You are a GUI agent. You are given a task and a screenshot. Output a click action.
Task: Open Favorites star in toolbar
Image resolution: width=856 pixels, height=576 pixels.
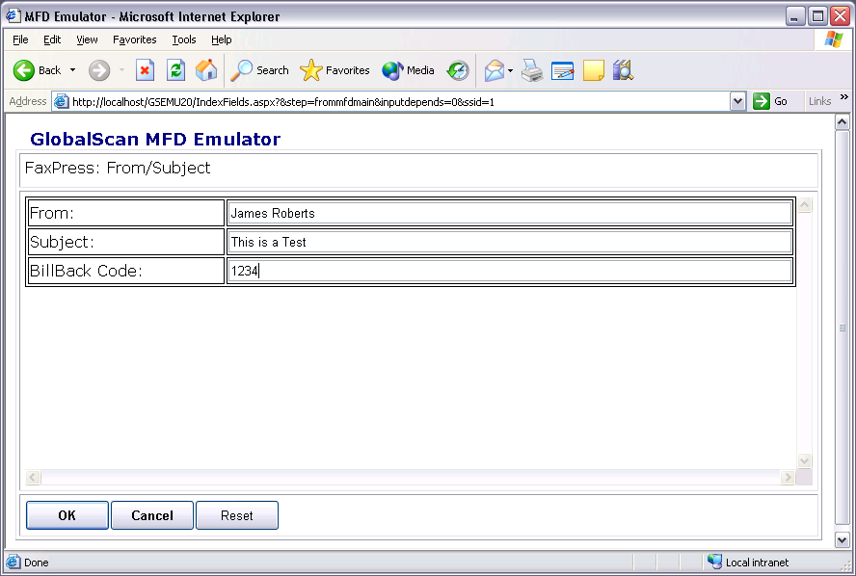[334, 70]
